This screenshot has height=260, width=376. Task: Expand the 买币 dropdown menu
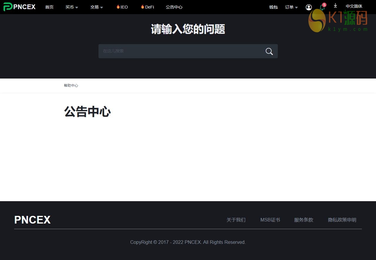72,7
